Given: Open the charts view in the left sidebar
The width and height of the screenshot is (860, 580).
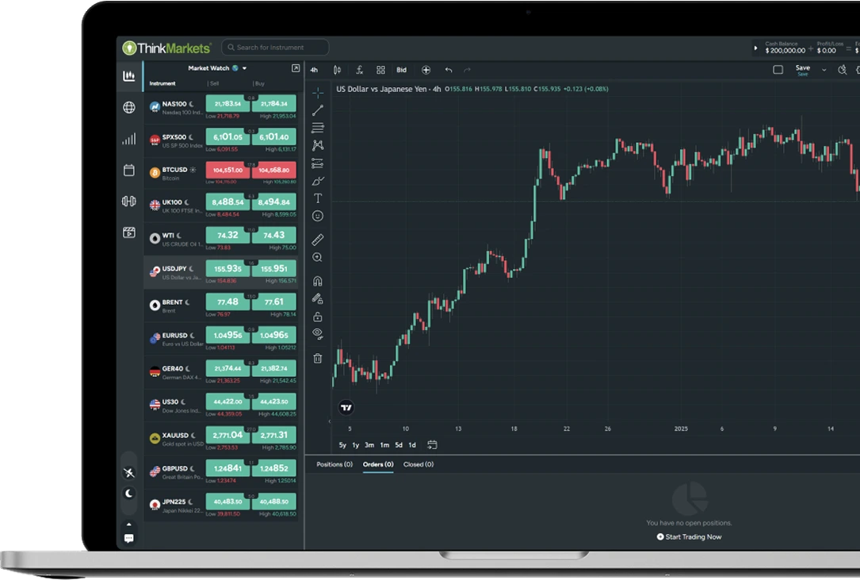Looking at the screenshot, I should click(x=129, y=76).
